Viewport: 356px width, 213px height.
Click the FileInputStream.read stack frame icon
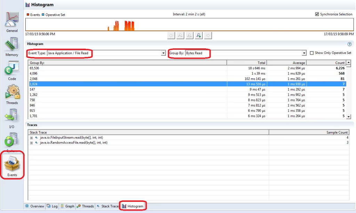tap(36, 137)
